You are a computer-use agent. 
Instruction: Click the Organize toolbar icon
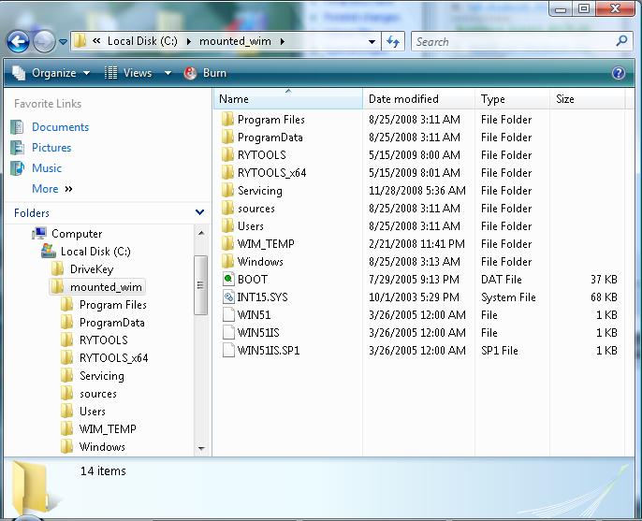19,73
